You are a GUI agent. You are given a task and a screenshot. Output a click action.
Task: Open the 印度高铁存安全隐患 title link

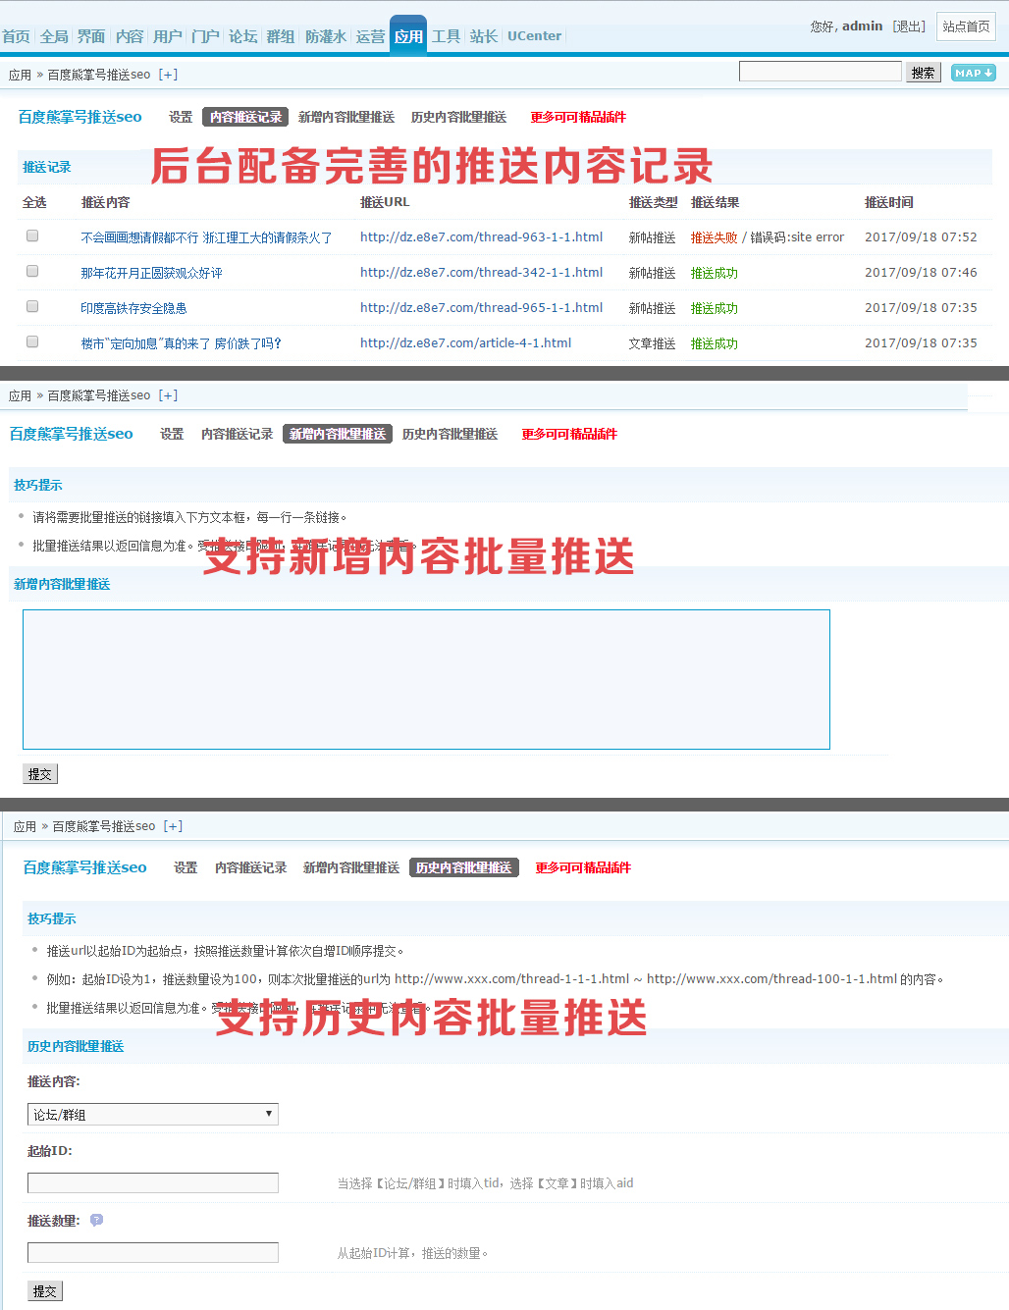[133, 308]
